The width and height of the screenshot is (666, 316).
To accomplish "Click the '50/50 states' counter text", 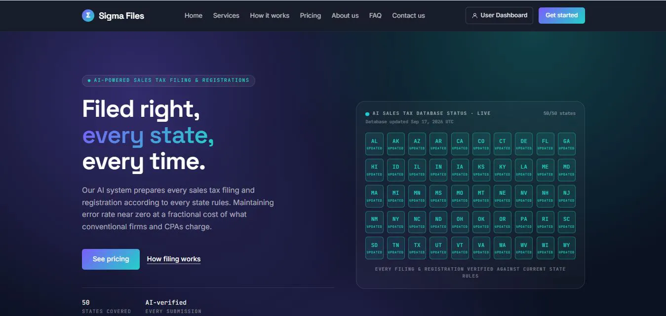I will pos(559,113).
